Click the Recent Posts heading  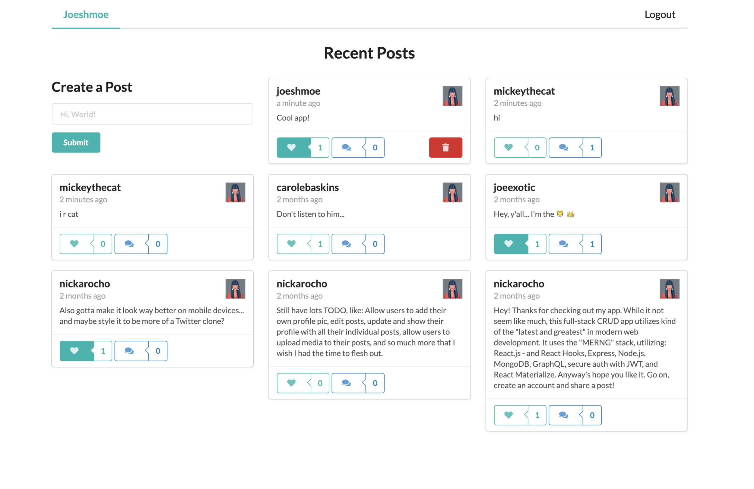(369, 53)
